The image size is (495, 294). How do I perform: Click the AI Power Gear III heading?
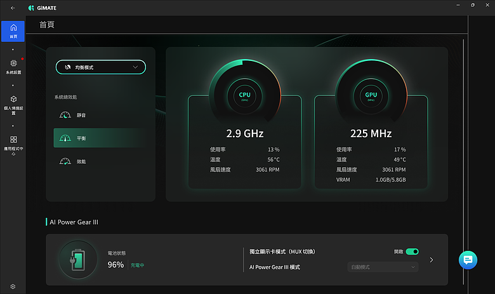tap(74, 222)
